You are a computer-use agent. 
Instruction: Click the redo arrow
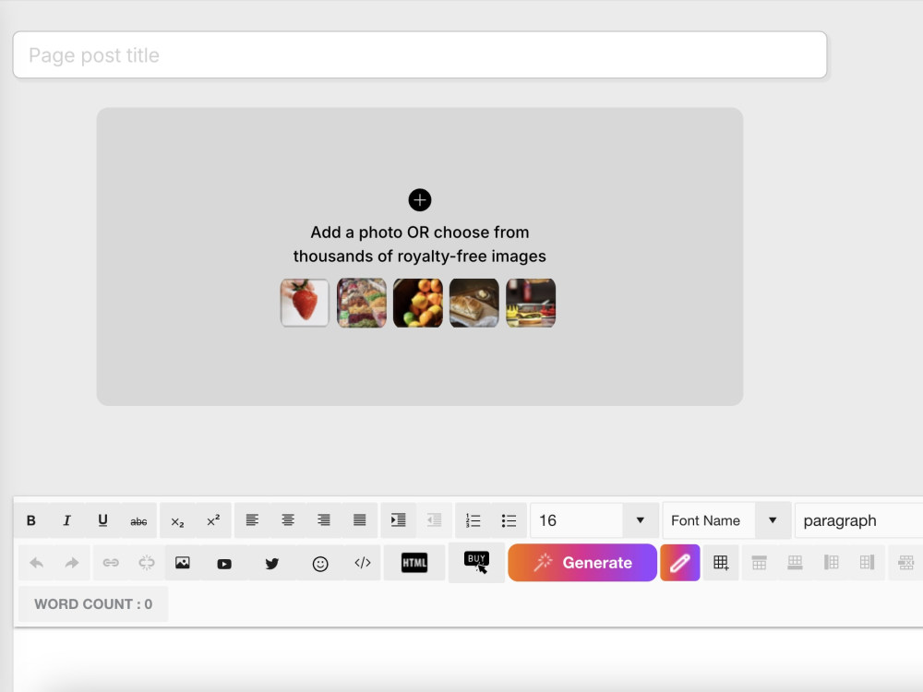point(72,563)
